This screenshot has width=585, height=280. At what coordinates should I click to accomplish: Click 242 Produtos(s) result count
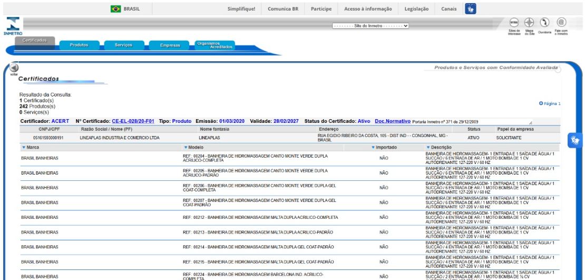(x=37, y=107)
